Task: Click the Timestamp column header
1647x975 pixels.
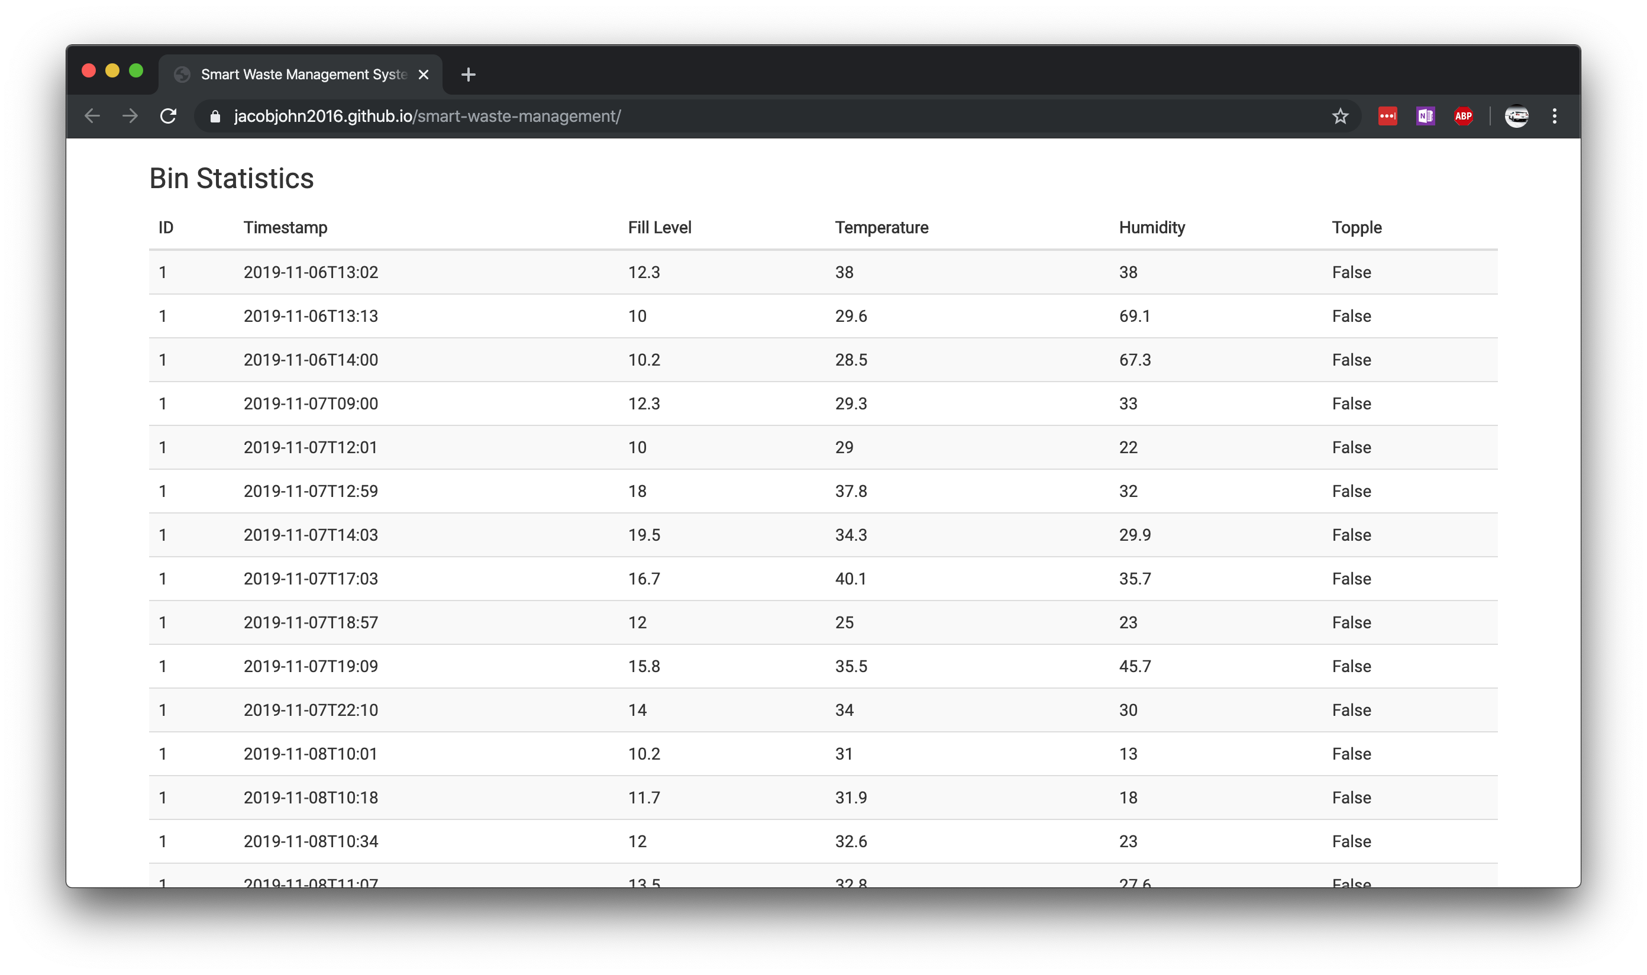Action: pyautogui.click(x=285, y=227)
